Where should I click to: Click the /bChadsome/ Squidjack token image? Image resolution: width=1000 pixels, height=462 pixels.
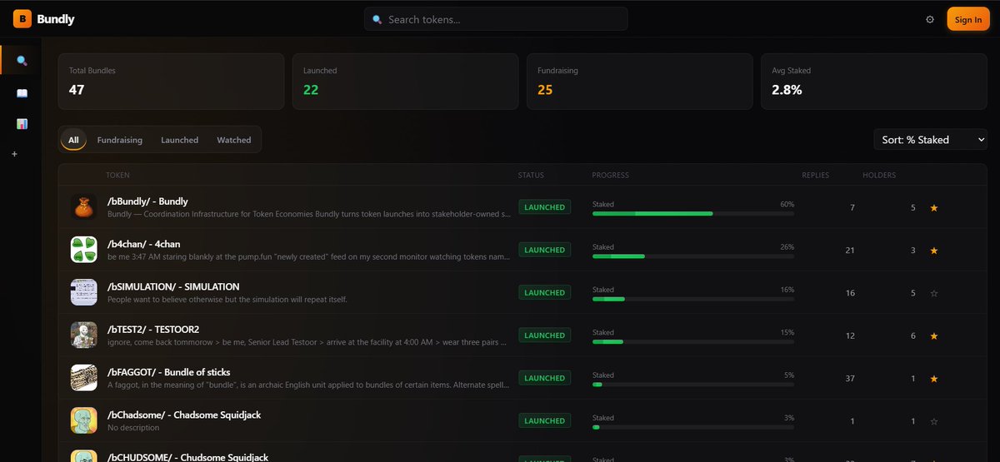pyautogui.click(x=83, y=420)
